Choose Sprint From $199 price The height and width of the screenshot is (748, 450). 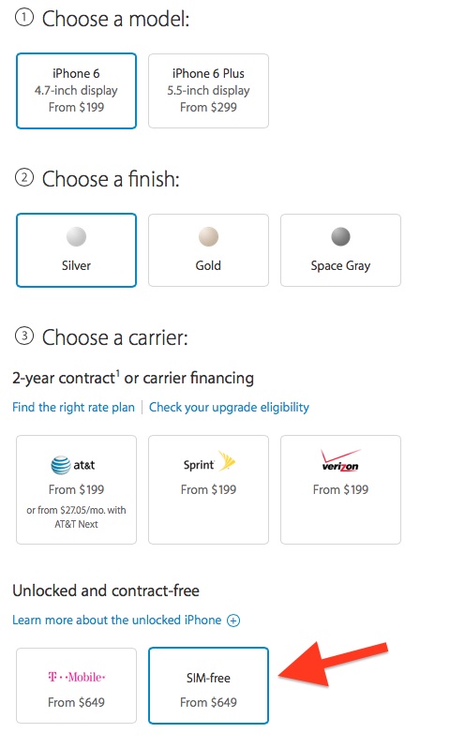coord(208,489)
